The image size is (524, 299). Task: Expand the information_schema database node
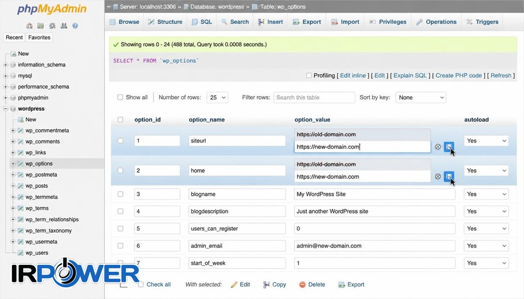tap(5, 65)
